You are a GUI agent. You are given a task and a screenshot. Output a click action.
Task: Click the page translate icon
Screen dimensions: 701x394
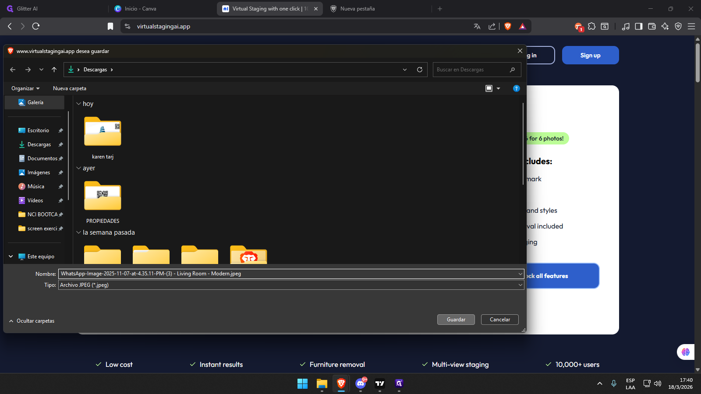(477, 26)
